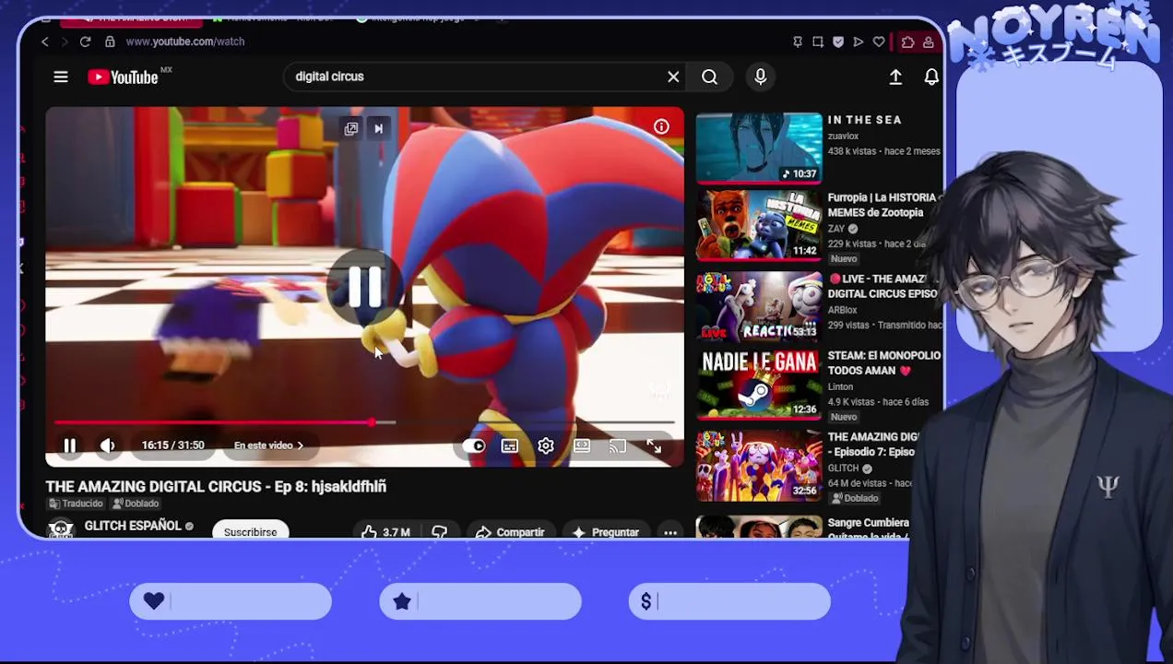The width and height of the screenshot is (1173, 664).
Task: Enter fullscreen mode
Action: click(x=654, y=446)
